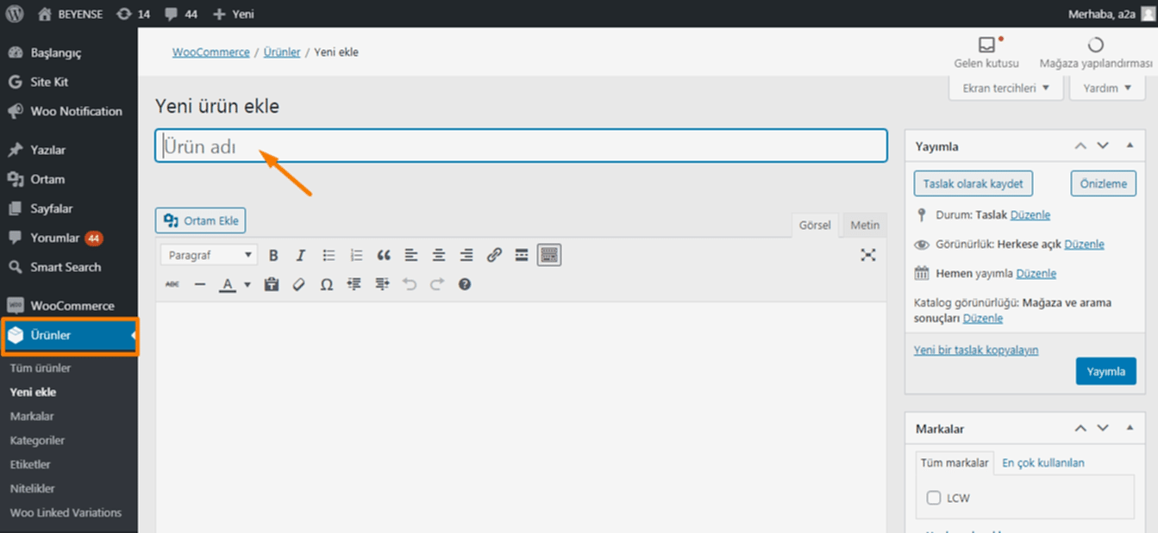Expand the Yardım help dropdown
The width and height of the screenshot is (1158, 533).
(x=1107, y=88)
